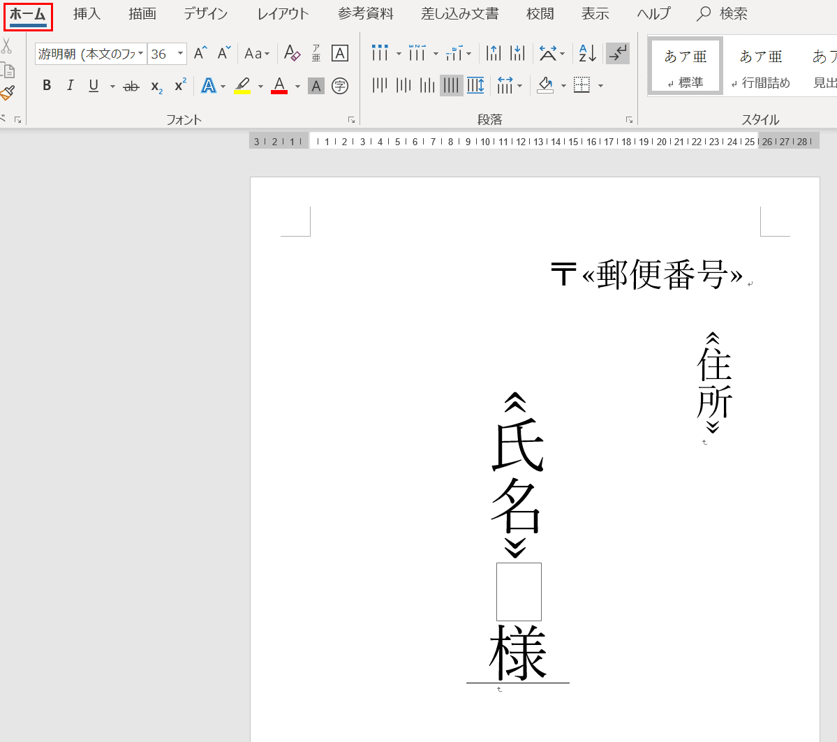Viewport: 837px width, 742px height.
Task: Toggle show paragraph marks button
Action: 618,53
